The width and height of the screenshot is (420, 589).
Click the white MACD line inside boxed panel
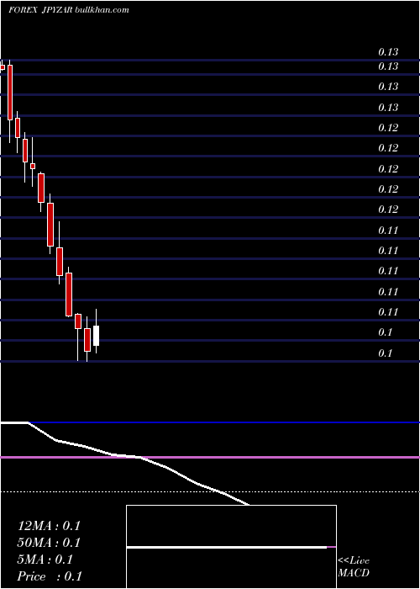tap(227, 548)
